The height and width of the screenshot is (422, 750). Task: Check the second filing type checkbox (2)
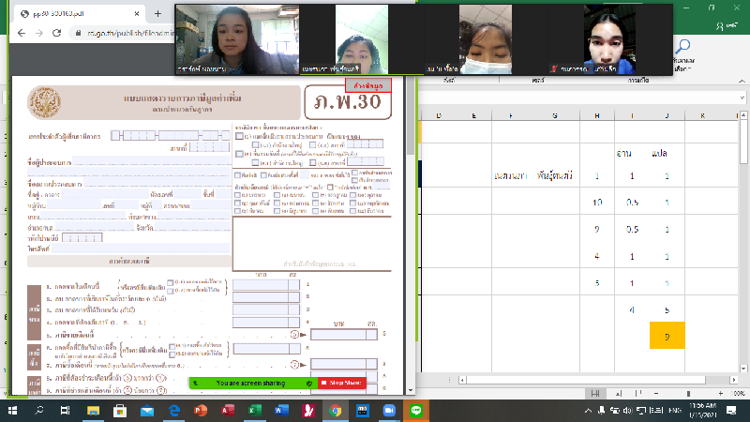tap(239, 154)
